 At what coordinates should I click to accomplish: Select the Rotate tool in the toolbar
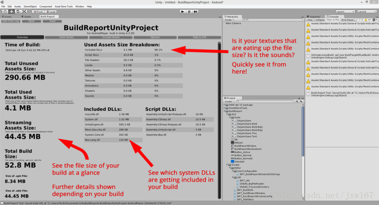click(x=18, y=12)
